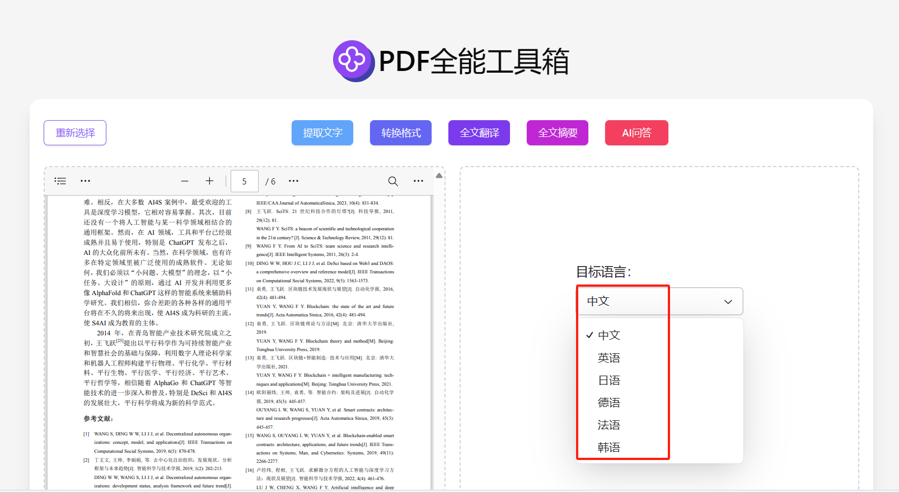Click the 转换格式 button
899x493 pixels.
point(401,133)
